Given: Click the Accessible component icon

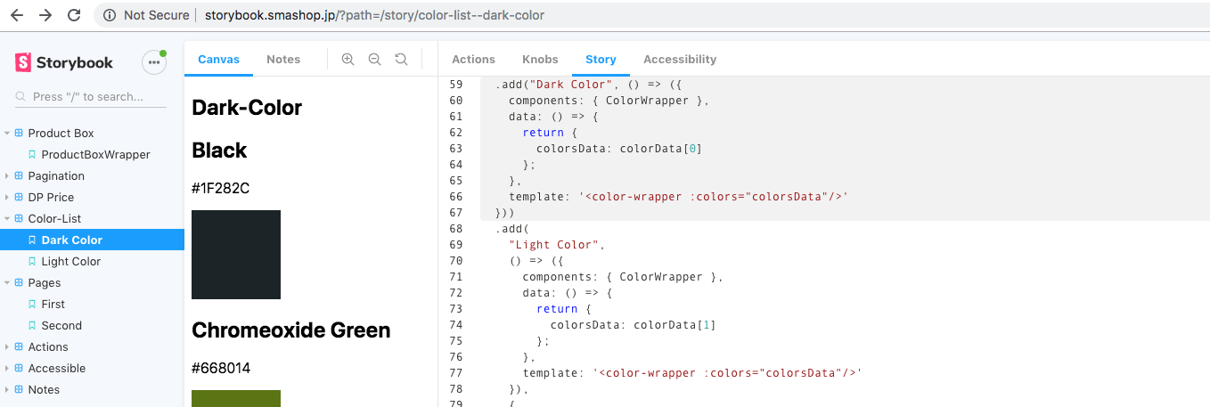Looking at the screenshot, I should (x=19, y=368).
